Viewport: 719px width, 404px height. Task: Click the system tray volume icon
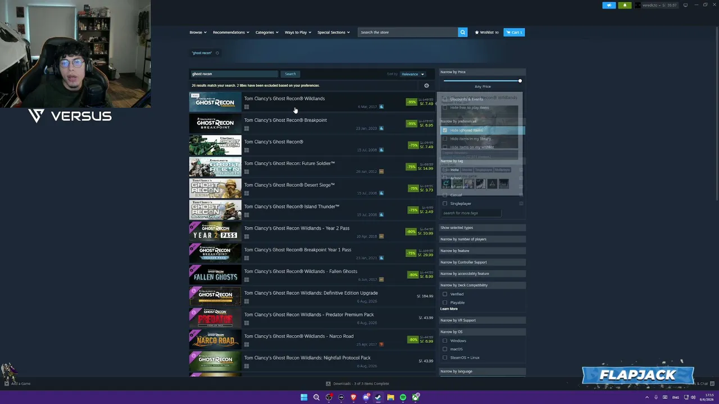(694, 397)
